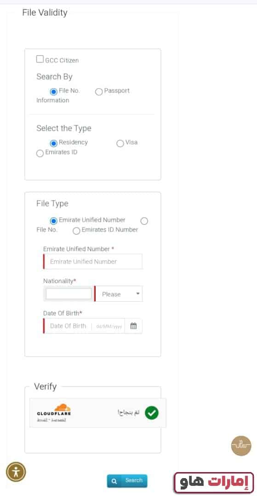Select Passport Information radio option

[x=99, y=92]
